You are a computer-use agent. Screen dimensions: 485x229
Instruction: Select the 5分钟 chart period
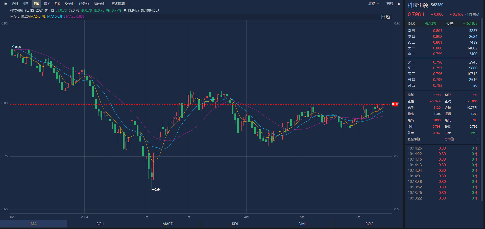69,4
